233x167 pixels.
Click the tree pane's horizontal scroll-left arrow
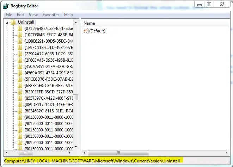pos(7,153)
